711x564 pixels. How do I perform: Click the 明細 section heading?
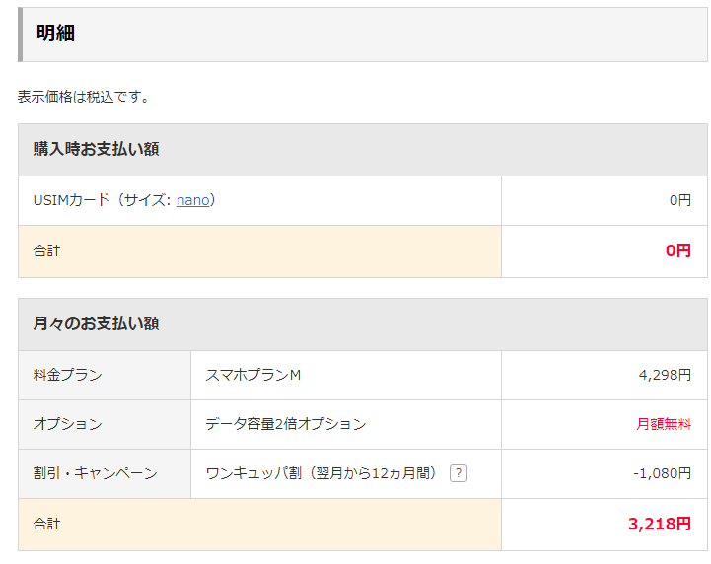55,34
